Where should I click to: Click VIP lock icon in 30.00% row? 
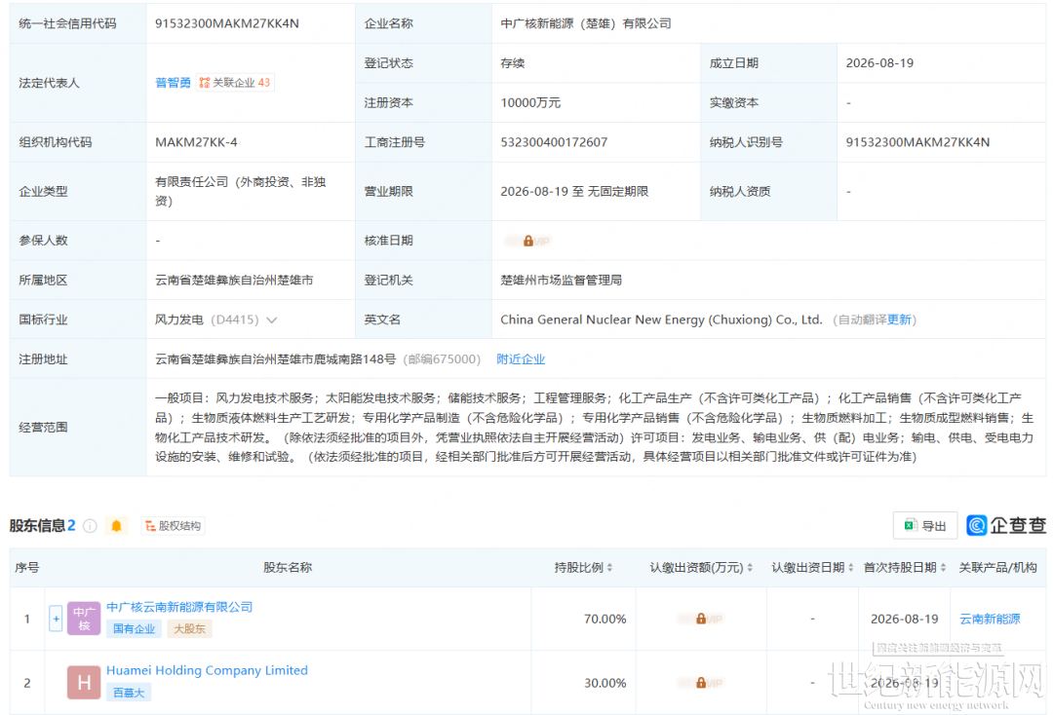pyautogui.click(x=701, y=683)
